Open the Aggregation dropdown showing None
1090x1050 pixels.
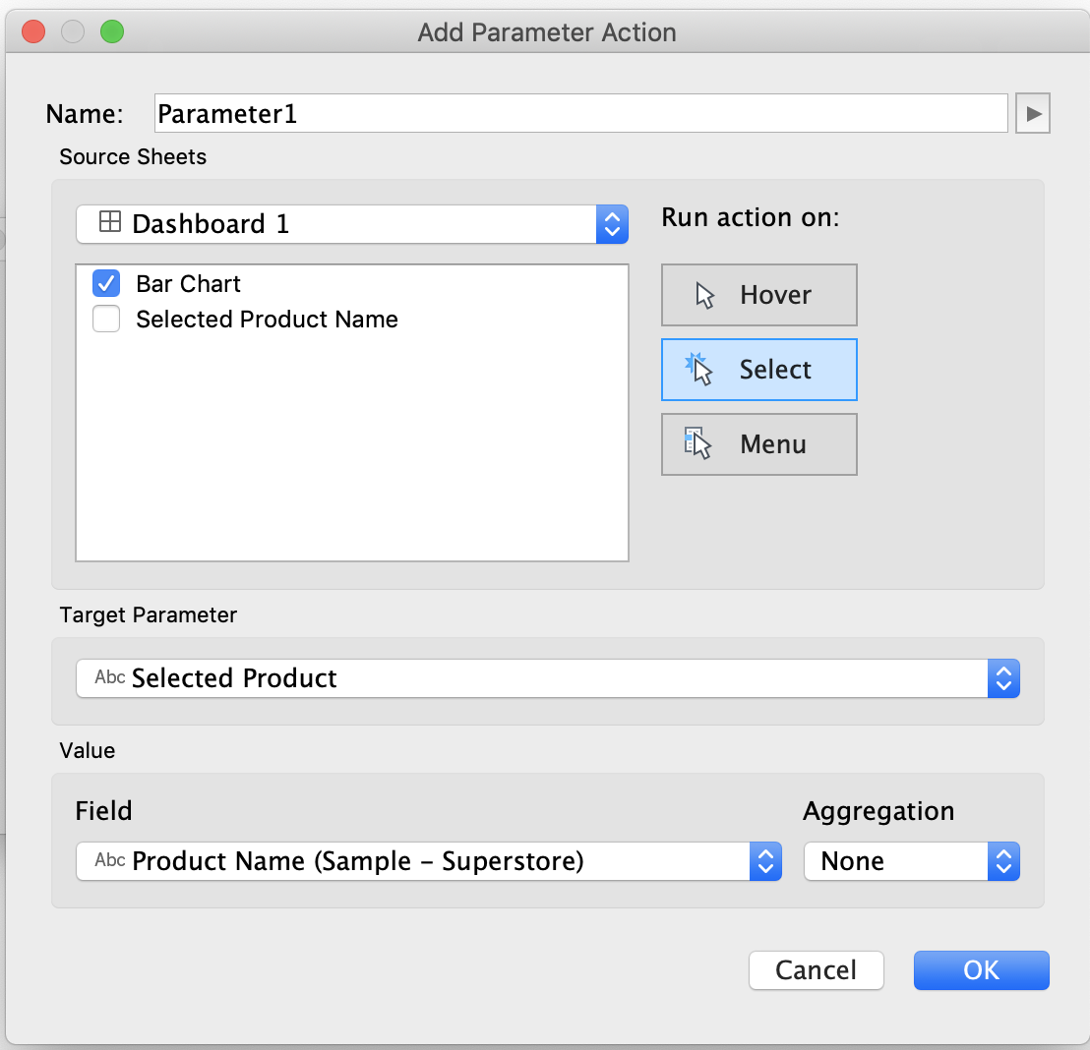pyautogui.click(x=1002, y=861)
